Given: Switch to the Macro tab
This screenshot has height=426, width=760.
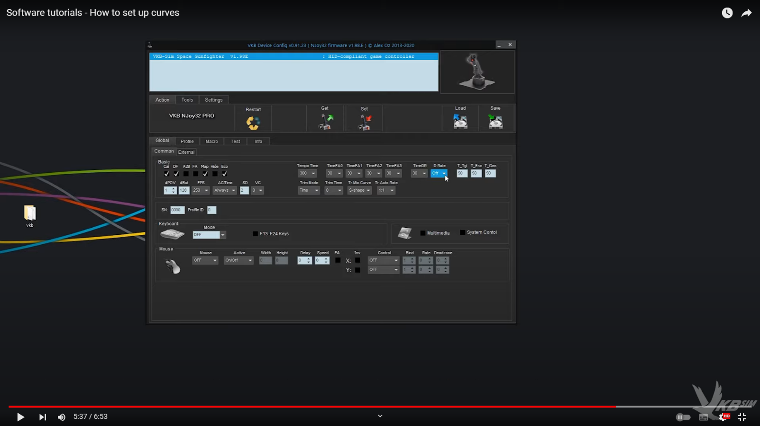Looking at the screenshot, I should pyautogui.click(x=212, y=142).
